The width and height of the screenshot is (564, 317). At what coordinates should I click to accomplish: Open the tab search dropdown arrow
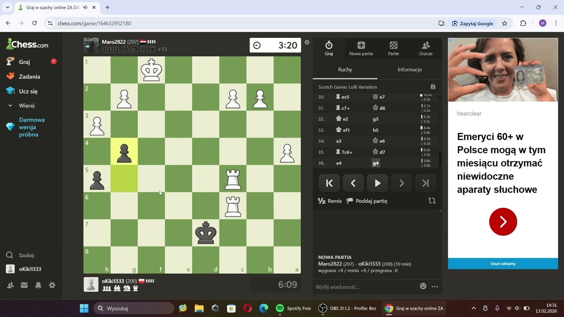point(7,7)
